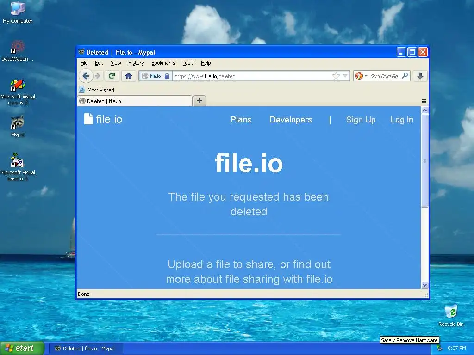This screenshot has width=474, height=355.
Task: Click the vertical scrollbar thumb
Action: click(424, 160)
